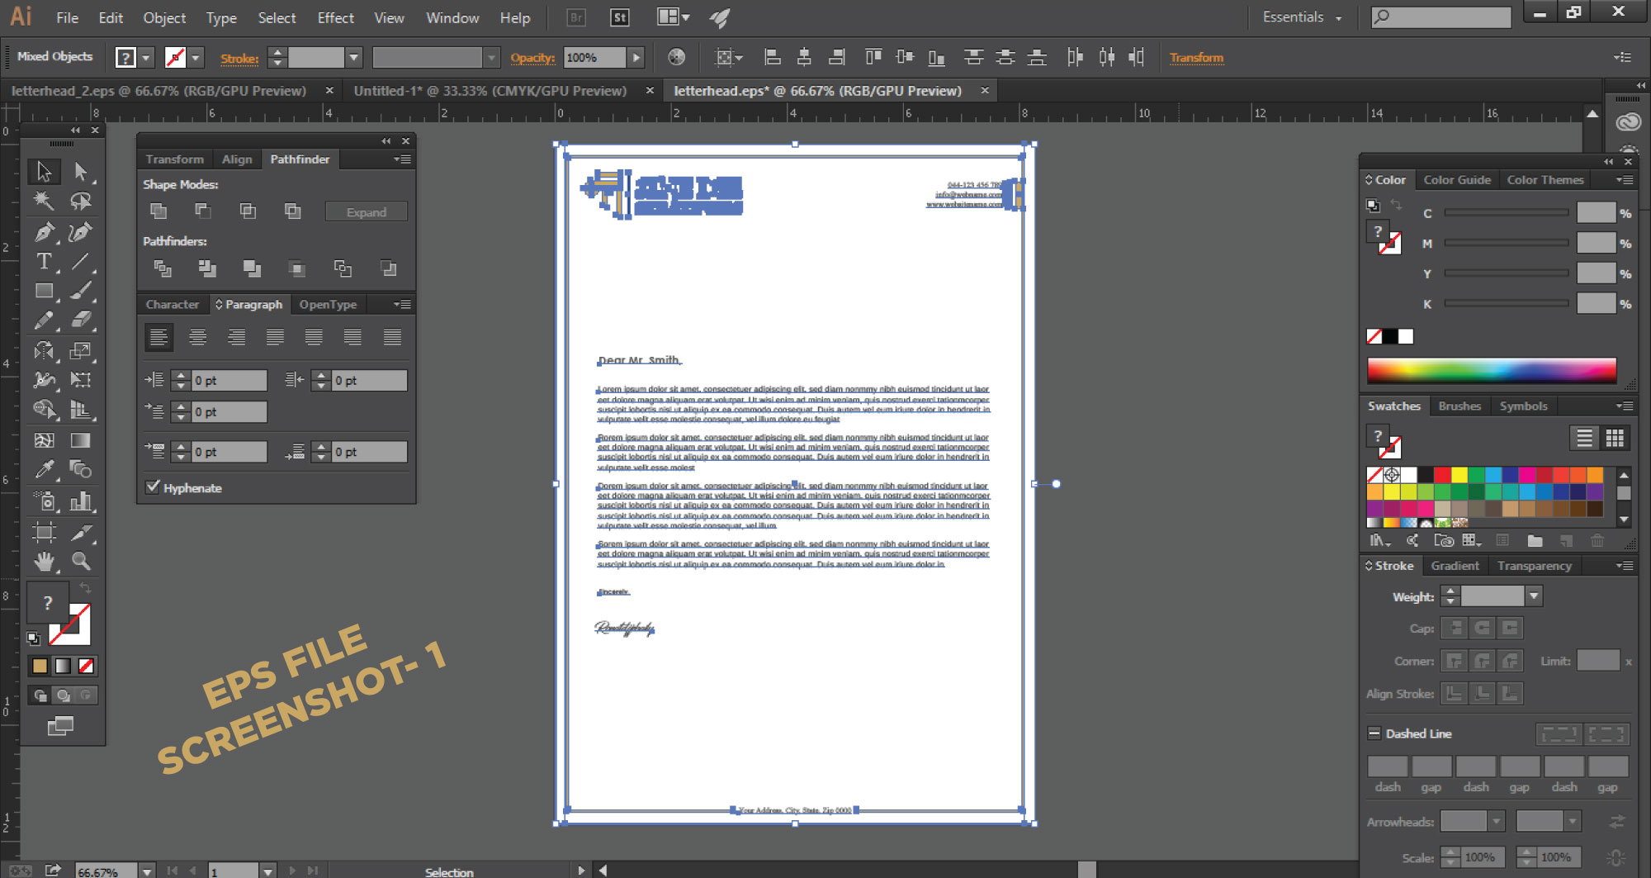Switch to the Color Guide tab

[x=1456, y=179]
